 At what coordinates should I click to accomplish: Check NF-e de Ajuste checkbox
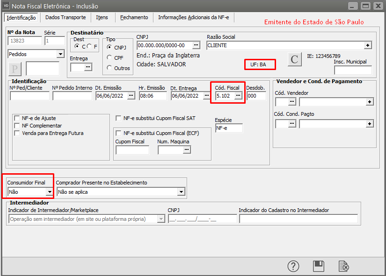tap(18, 118)
